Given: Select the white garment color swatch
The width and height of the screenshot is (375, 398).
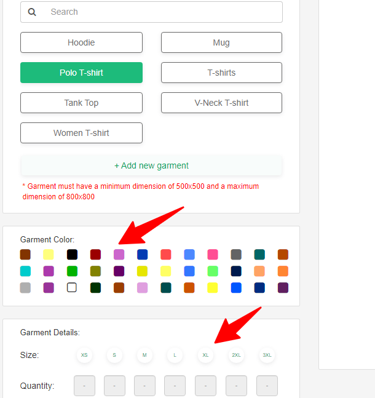Looking at the screenshot, I should click(x=72, y=288).
